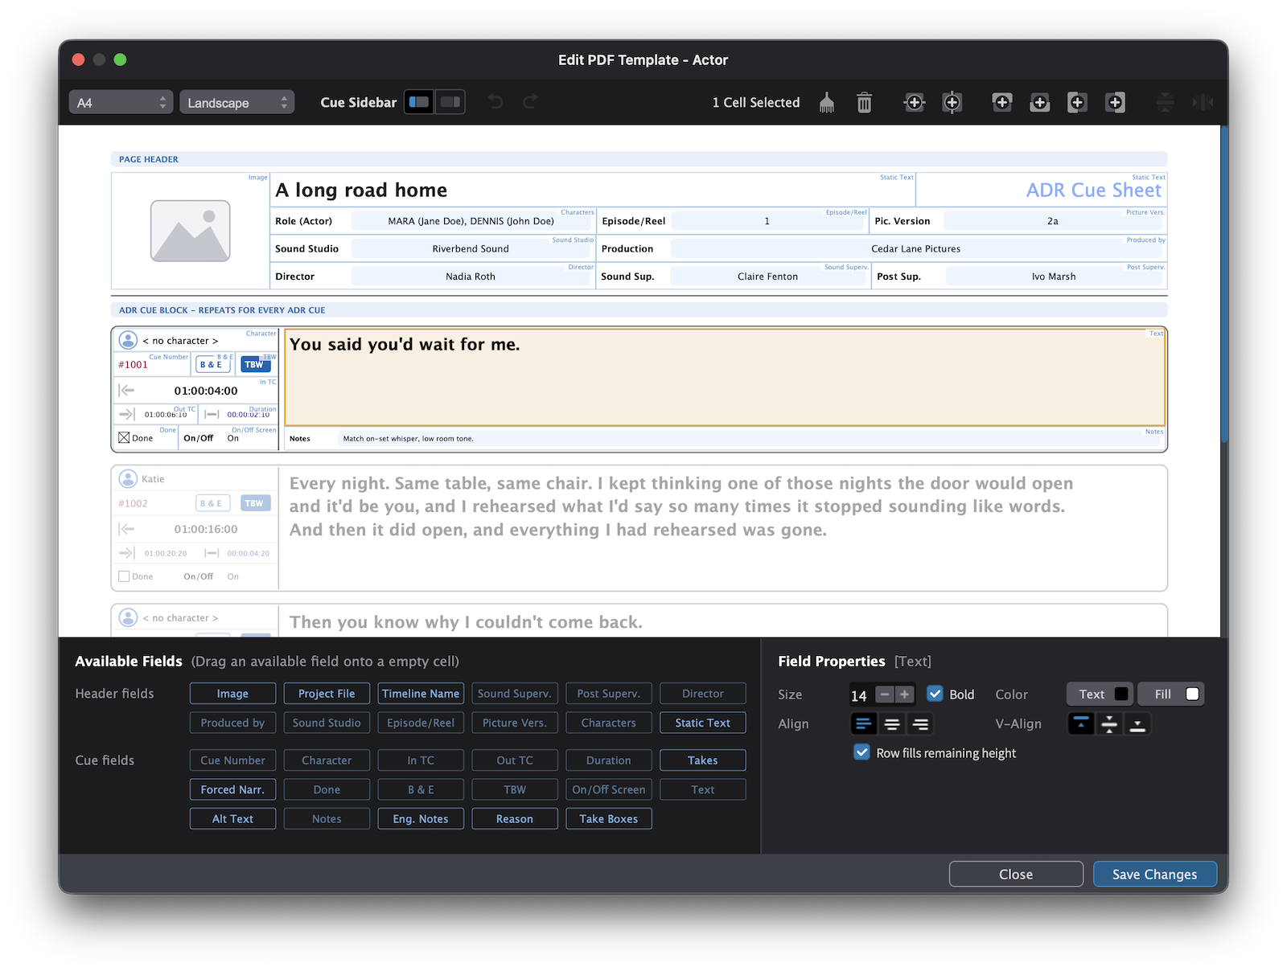The width and height of the screenshot is (1287, 971).
Task: Place the cue sidebar on the right
Action: click(x=450, y=102)
